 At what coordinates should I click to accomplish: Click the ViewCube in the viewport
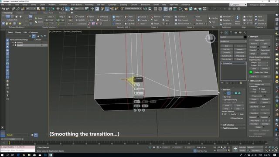coord(210,38)
